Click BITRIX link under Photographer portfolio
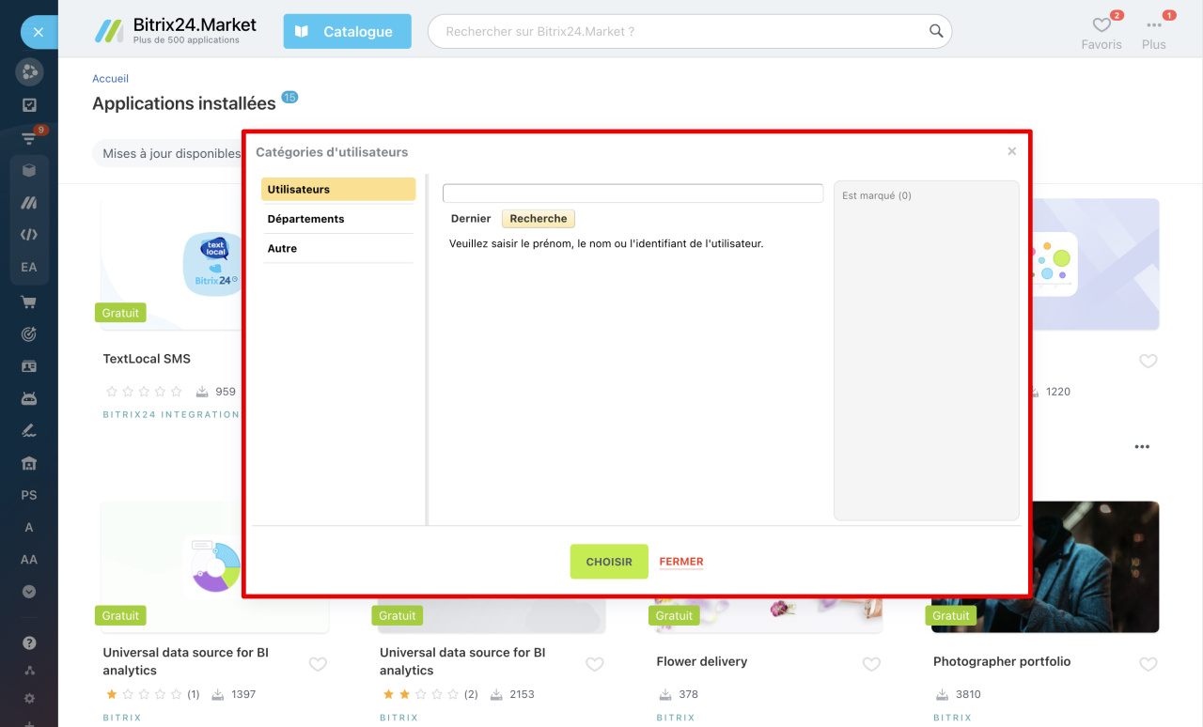The width and height of the screenshot is (1203, 727). coord(952,718)
